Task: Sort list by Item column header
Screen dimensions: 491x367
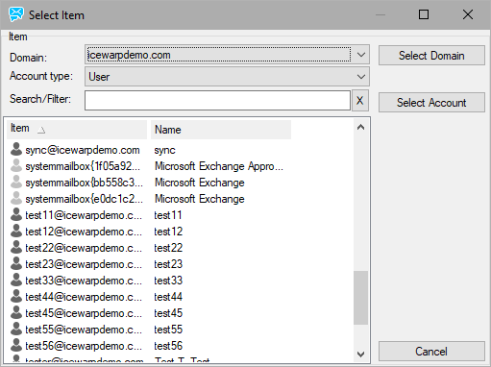Action: (x=77, y=130)
